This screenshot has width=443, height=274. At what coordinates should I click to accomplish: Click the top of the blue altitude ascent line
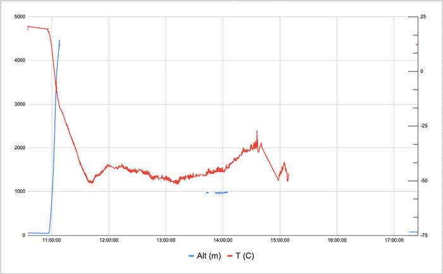click(59, 40)
